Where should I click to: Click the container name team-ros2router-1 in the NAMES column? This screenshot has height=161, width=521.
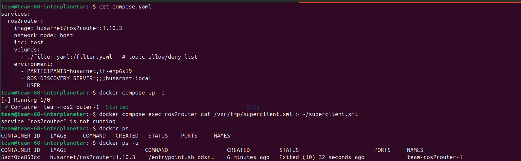click(x=435, y=157)
